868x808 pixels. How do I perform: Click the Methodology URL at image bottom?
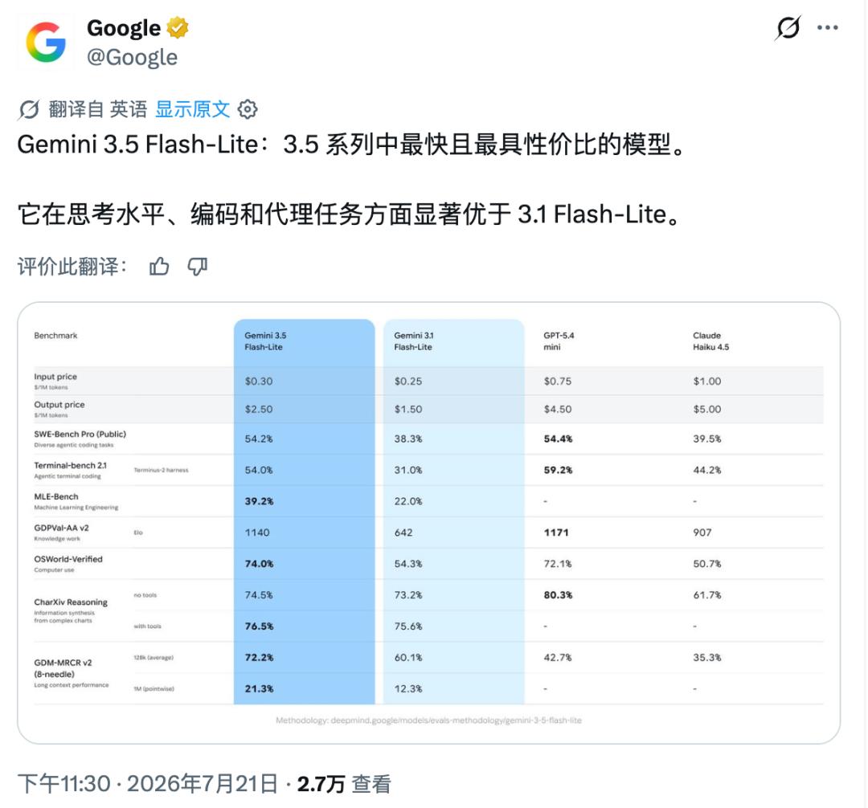pyautogui.click(x=428, y=720)
